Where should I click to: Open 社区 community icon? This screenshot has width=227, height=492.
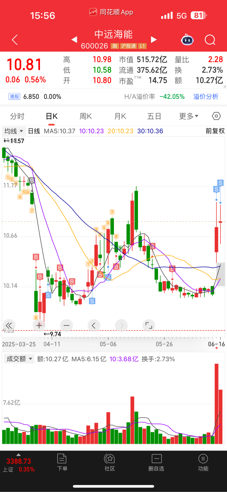point(110,462)
